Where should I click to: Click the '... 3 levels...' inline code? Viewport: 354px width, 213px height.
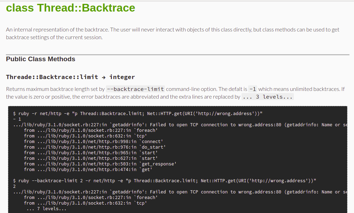point(268,97)
